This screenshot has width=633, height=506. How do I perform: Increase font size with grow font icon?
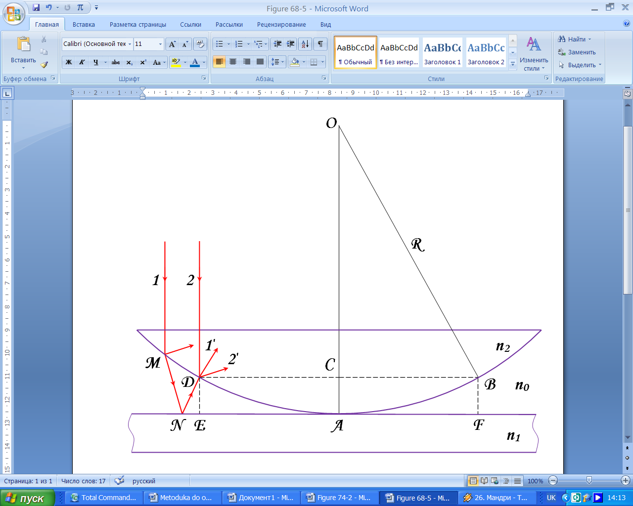[x=172, y=44]
